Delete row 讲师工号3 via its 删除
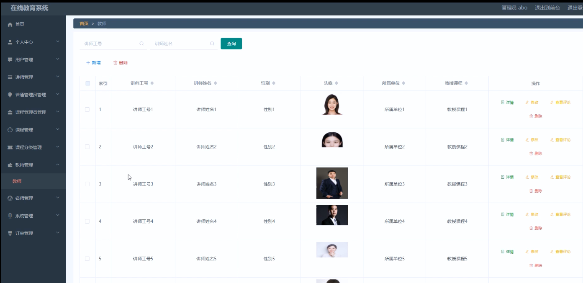The height and width of the screenshot is (283, 583). pos(536,191)
